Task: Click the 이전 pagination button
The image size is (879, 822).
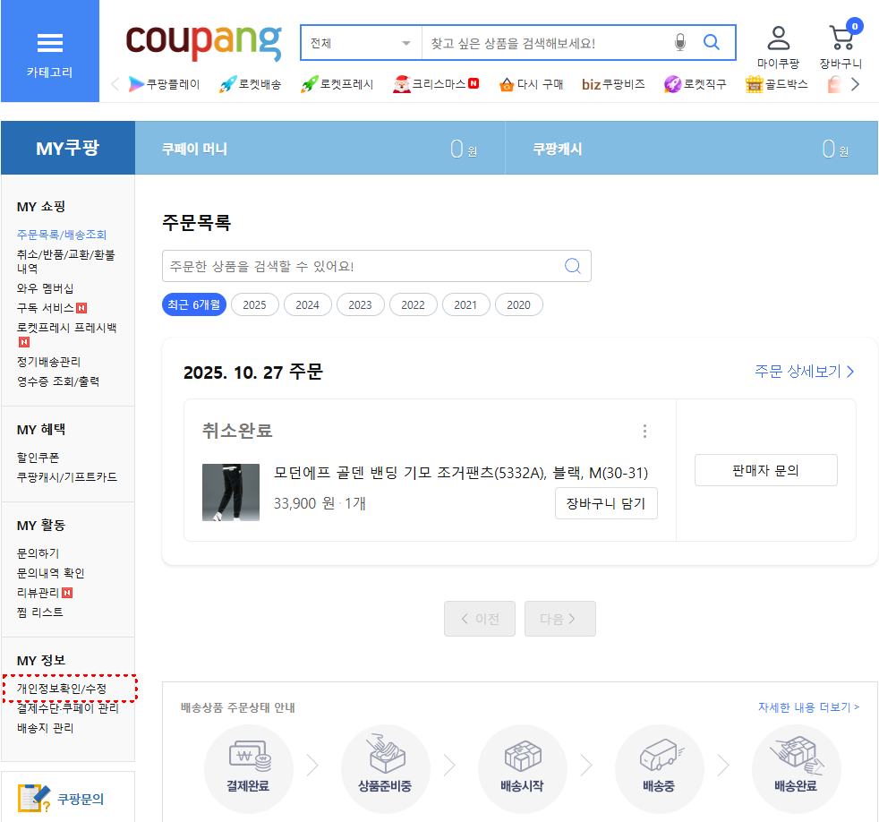Action: 480,619
